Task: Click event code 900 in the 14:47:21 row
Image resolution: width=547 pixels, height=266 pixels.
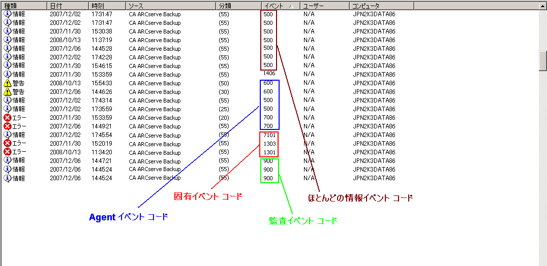Action: pyautogui.click(x=268, y=161)
